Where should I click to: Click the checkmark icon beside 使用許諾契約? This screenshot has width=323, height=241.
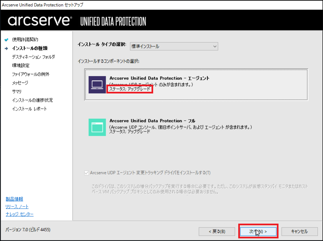pos(7,40)
